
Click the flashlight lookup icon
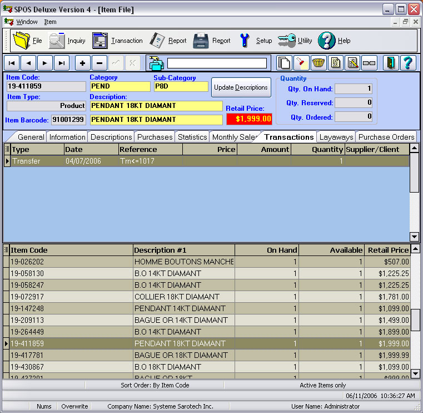(301, 63)
